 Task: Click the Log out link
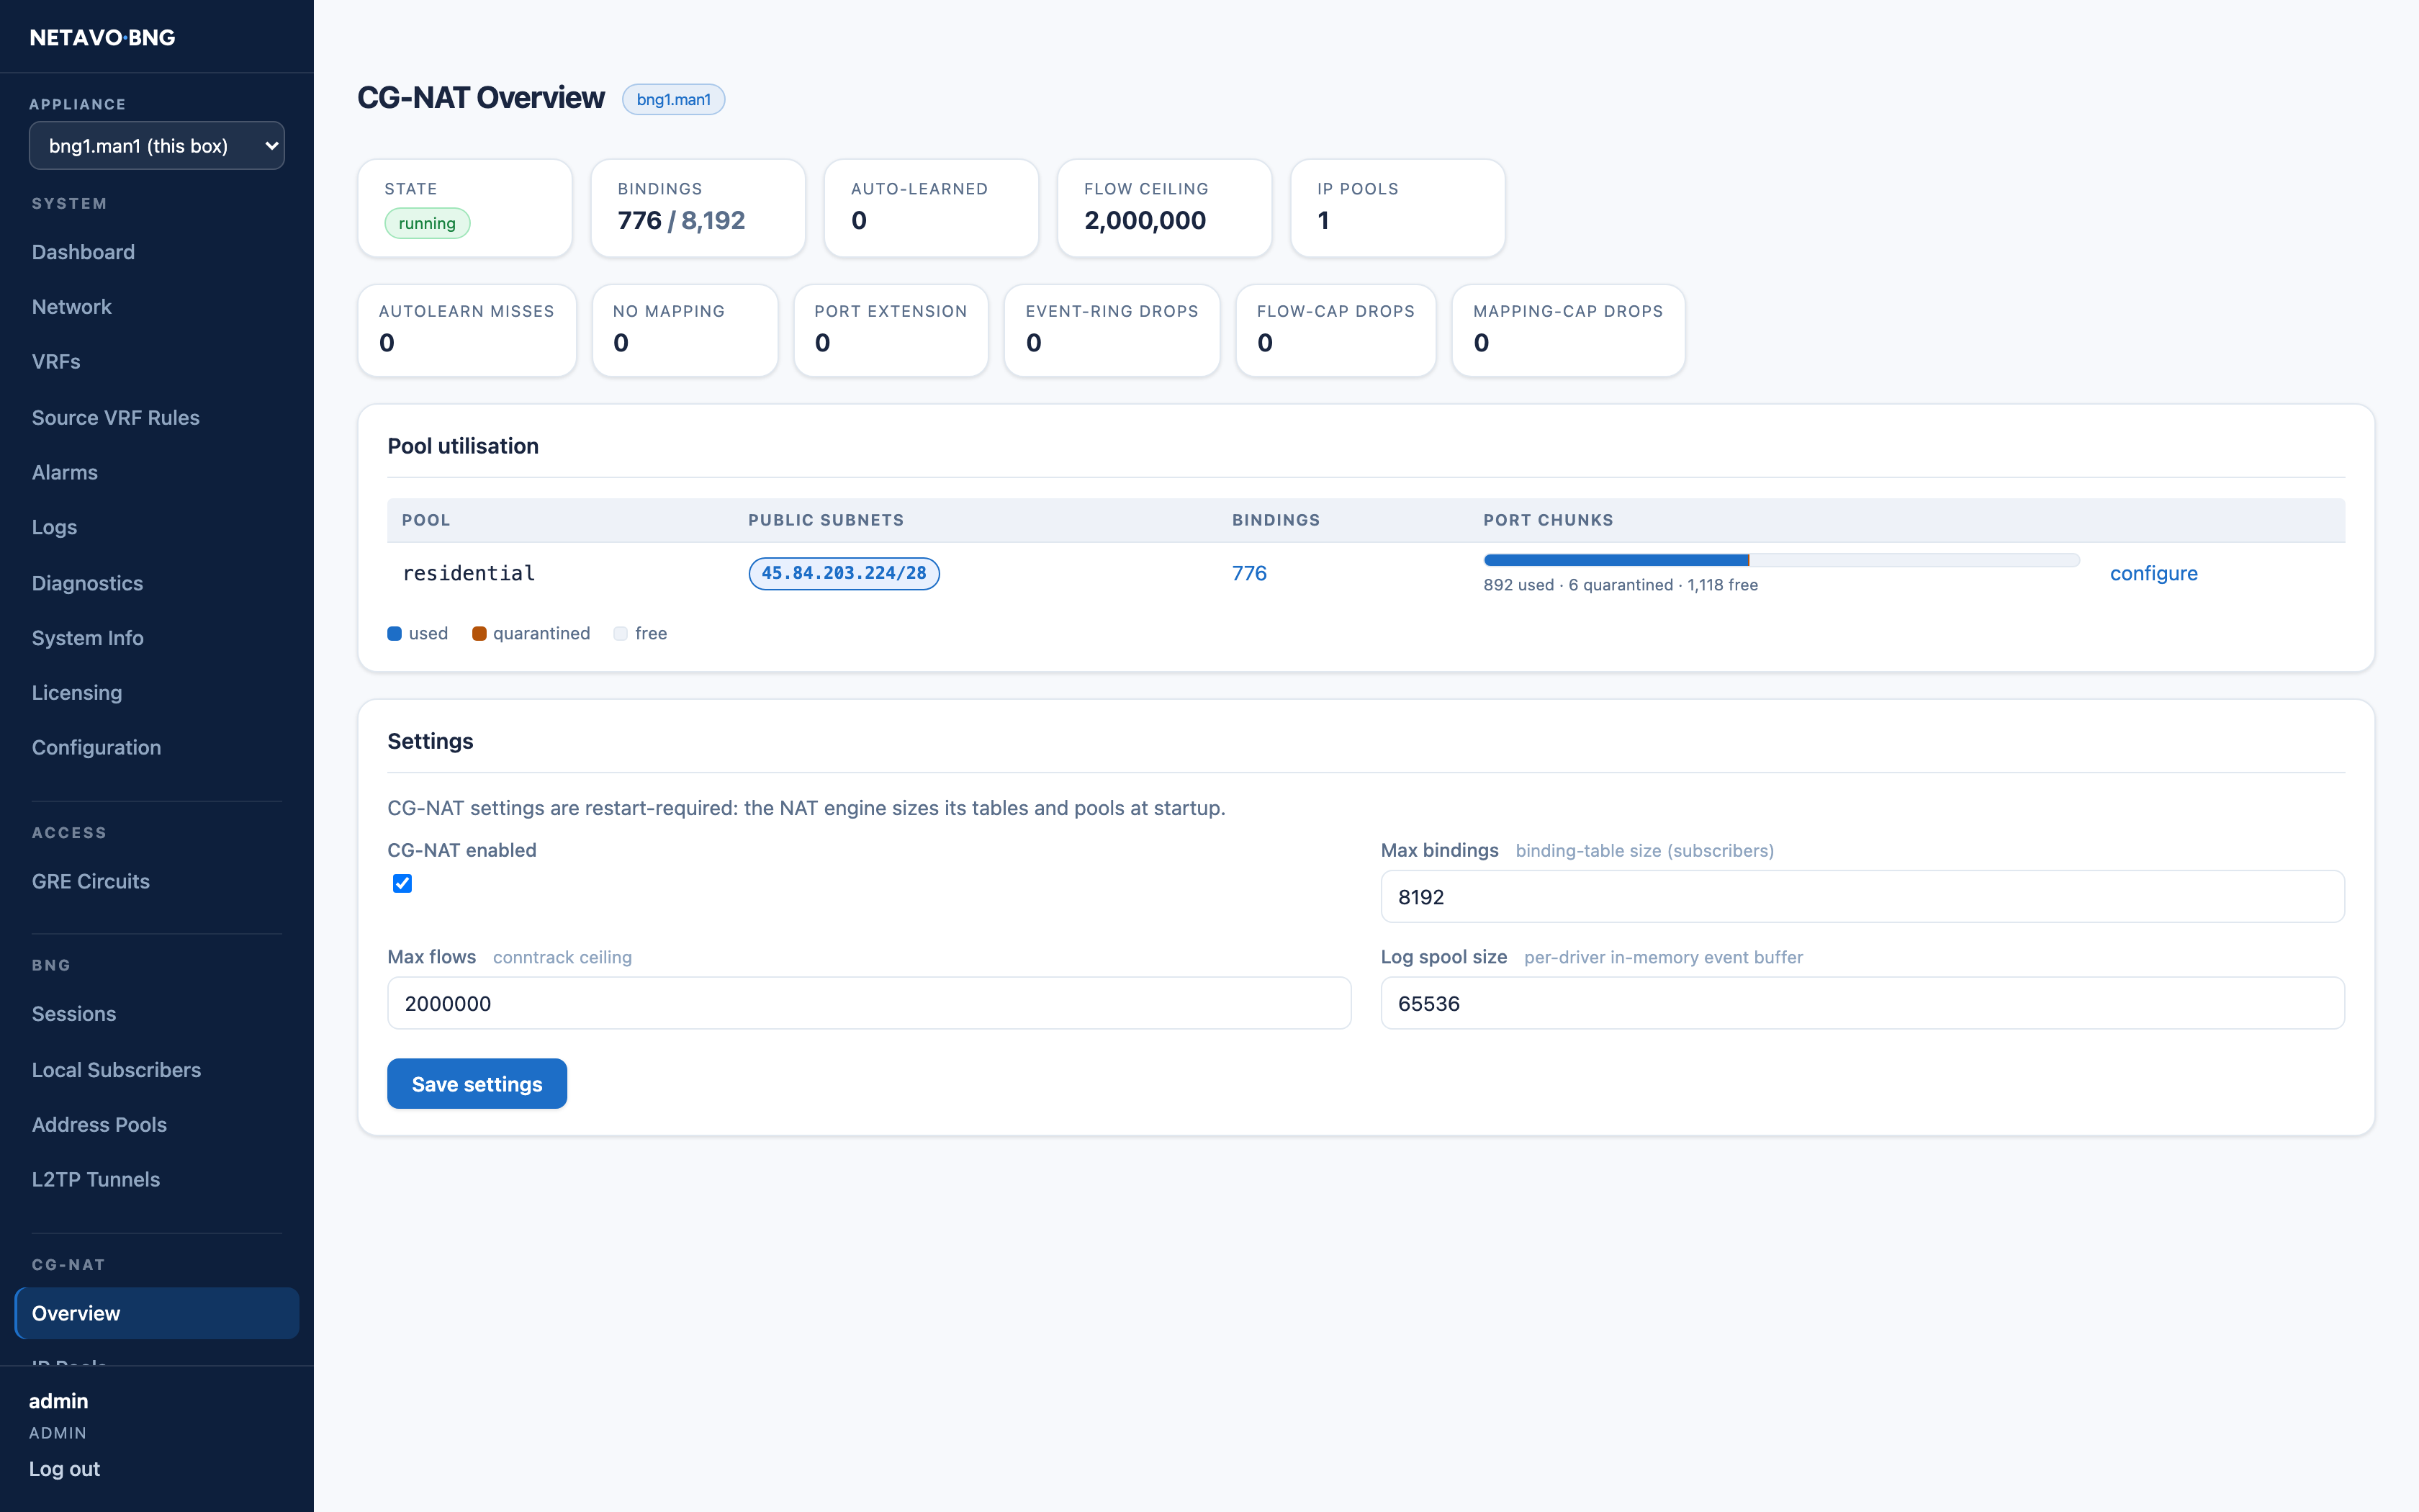[64, 1469]
